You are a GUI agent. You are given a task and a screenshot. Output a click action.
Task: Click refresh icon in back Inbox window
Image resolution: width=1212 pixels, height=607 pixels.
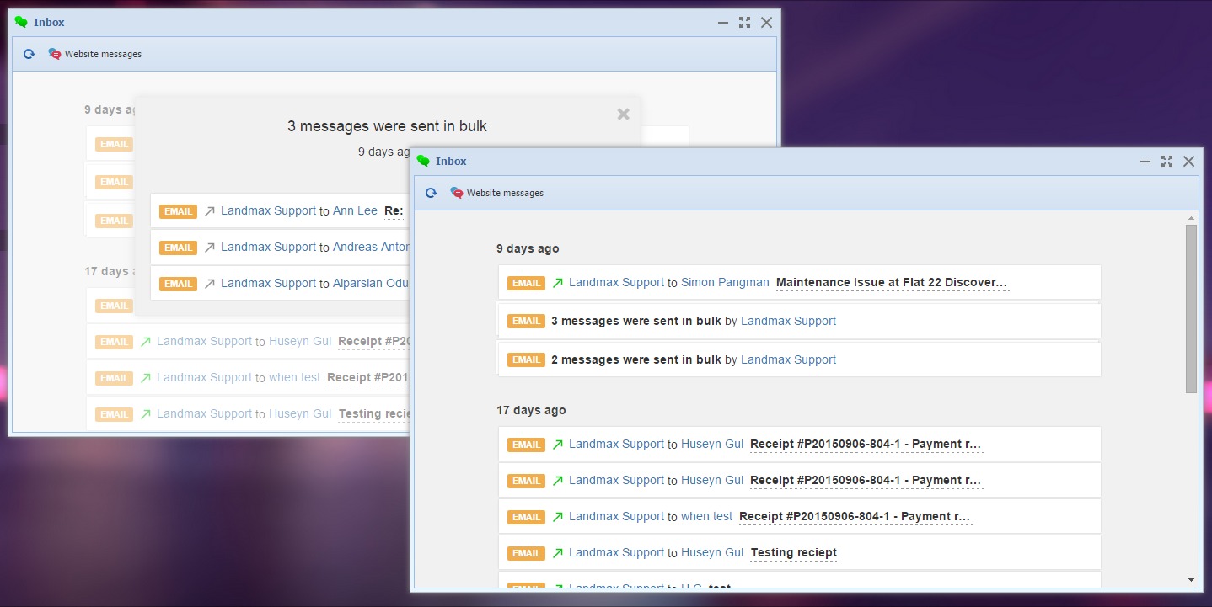pos(29,54)
